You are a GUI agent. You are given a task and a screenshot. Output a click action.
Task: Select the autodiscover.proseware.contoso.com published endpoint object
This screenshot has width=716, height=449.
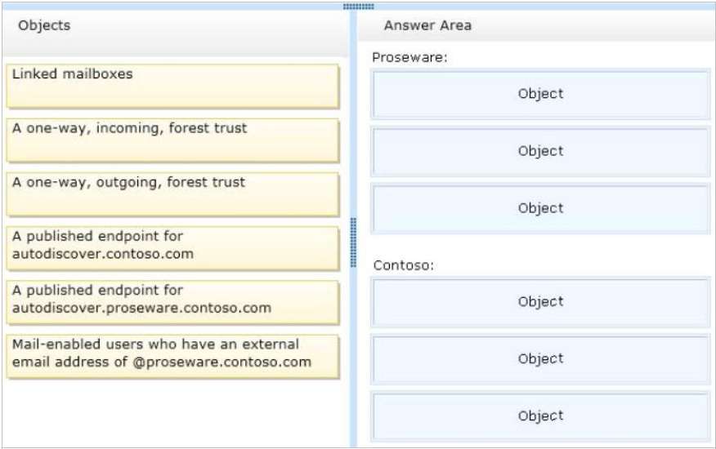pos(172,303)
